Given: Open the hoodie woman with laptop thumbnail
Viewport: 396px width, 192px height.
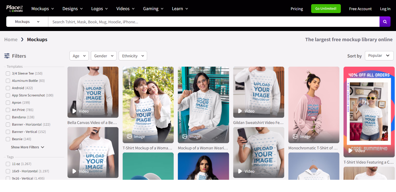Looking at the screenshot, I should pyautogui.click(x=203, y=105).
